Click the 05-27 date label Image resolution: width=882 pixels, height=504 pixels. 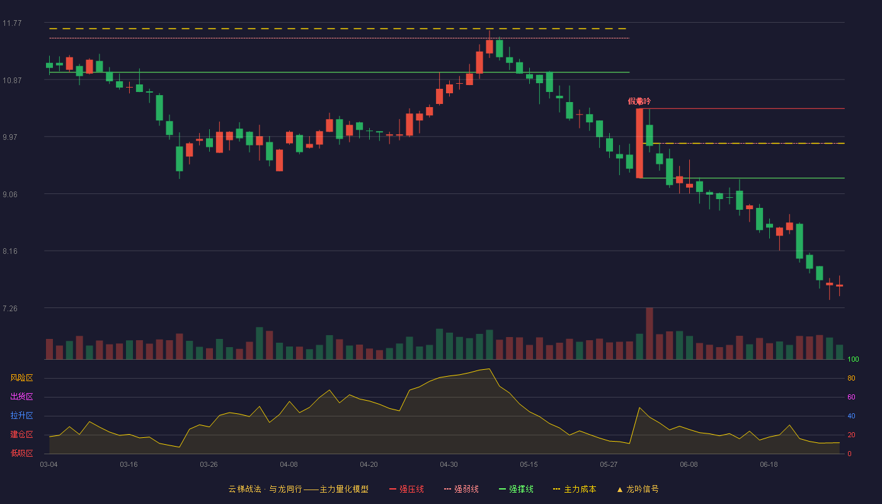[609, 464]
